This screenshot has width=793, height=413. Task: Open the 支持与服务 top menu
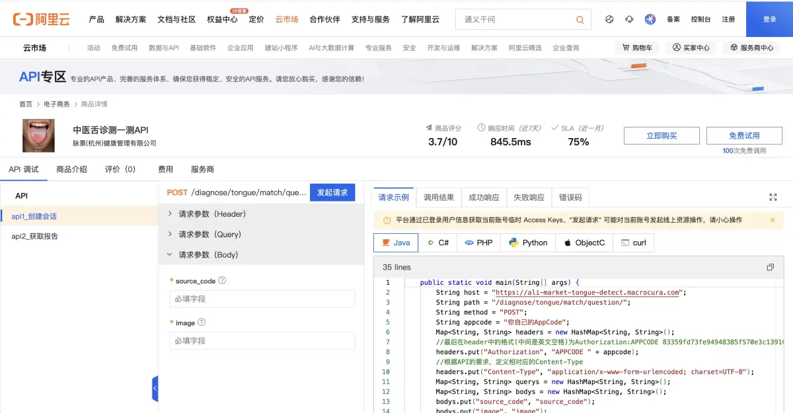pos(371,19)
